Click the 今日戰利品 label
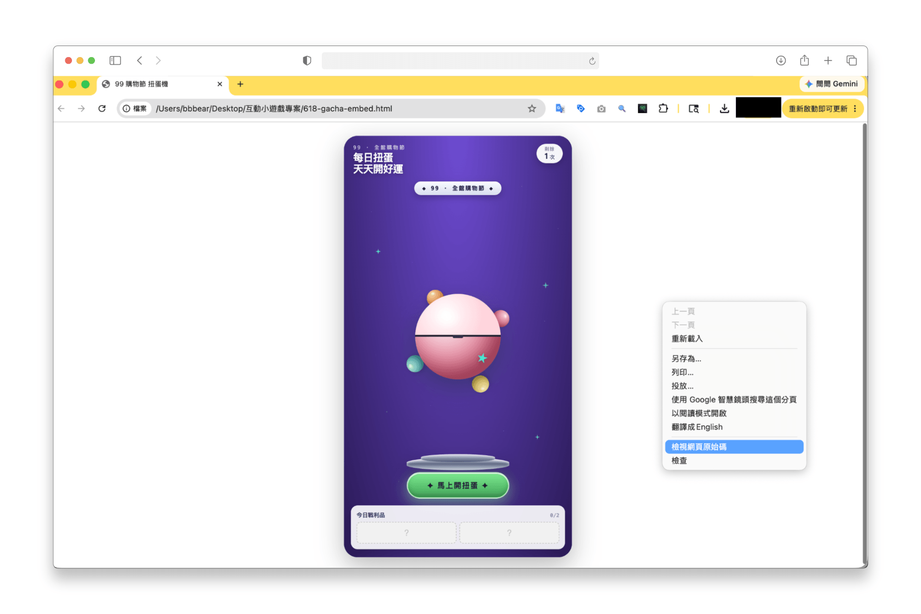This screenshot has width=921, height=614. point(370,515)
